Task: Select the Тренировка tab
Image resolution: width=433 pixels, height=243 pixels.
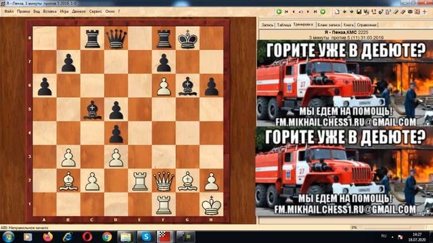Action: [x=303, y=24]
